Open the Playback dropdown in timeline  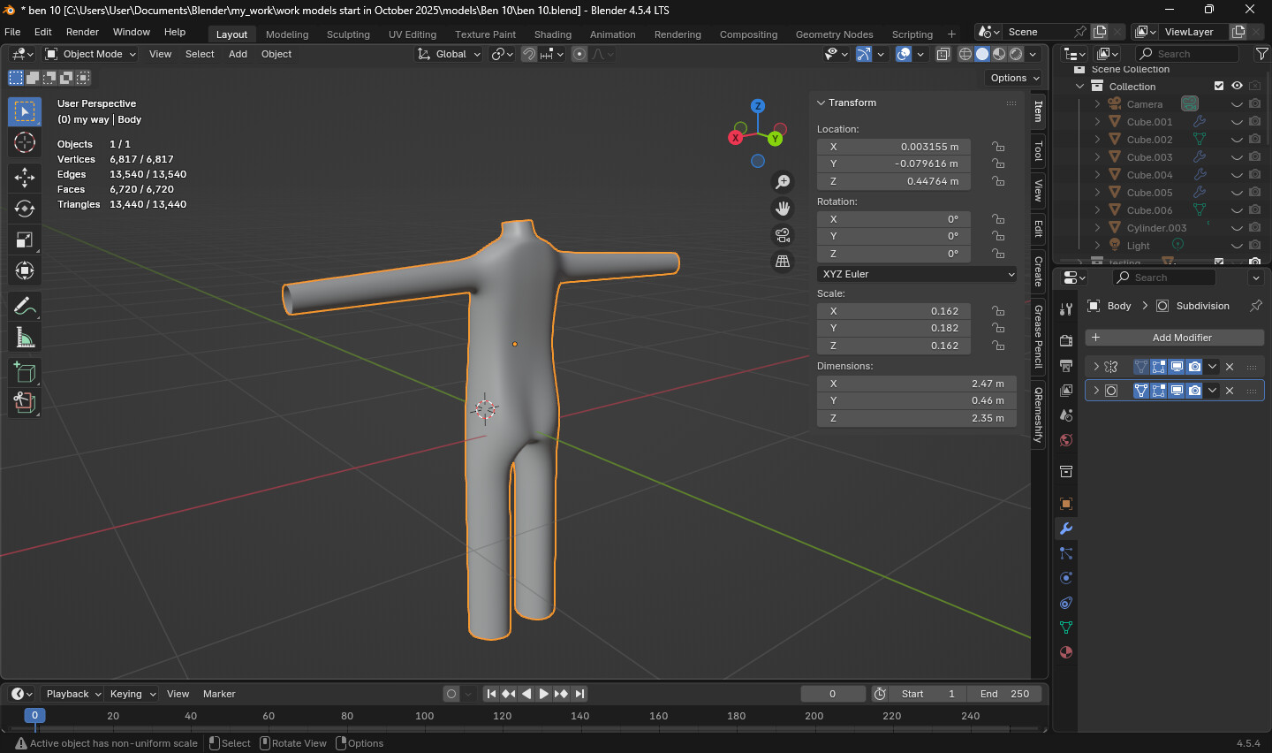coord(72,694)
